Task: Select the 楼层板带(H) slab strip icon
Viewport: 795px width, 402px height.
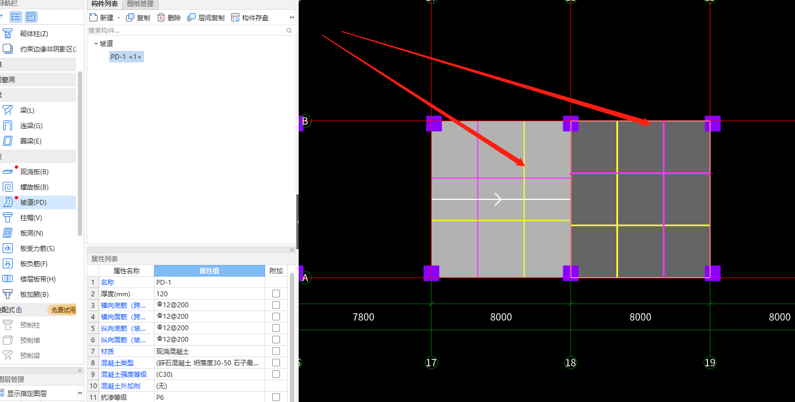Action: [x=8, y=279]
